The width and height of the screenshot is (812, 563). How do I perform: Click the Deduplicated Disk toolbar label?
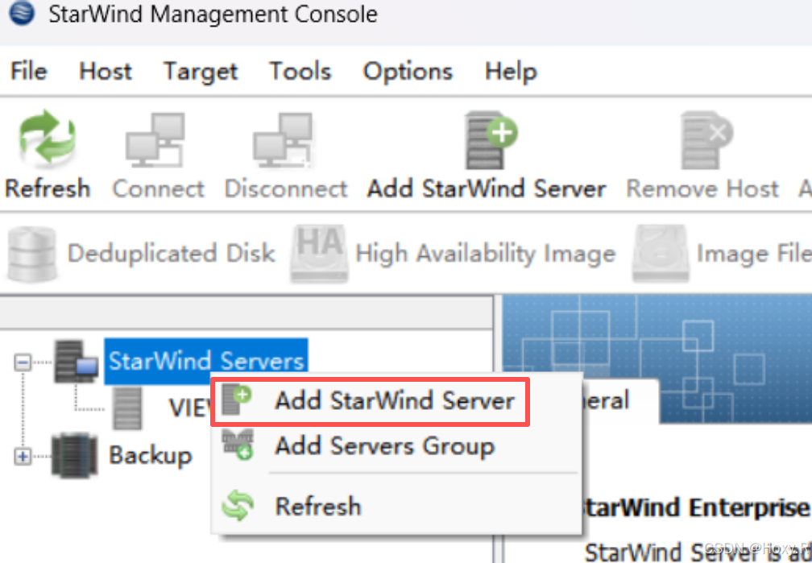click(171, 253)
